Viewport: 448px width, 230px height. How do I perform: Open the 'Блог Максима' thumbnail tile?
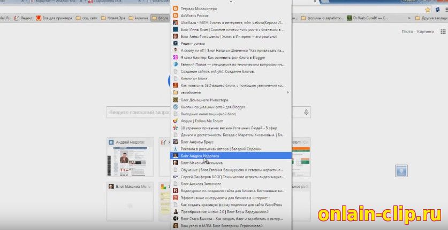[130, 201]
